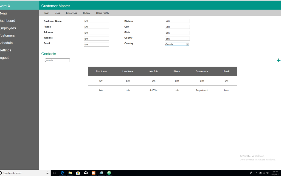This screenshot has width=281, height=176.
Task: Click the microphone icon in the search bar
Action: click(47, 173)
